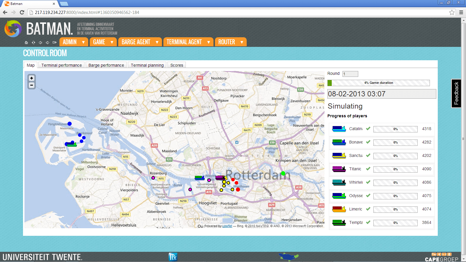Image resolution: width=466 pixels, height=262 pixels.
Task: Click Catalina's score 4318
Action: pyautogui.click(x=427, y=129)
